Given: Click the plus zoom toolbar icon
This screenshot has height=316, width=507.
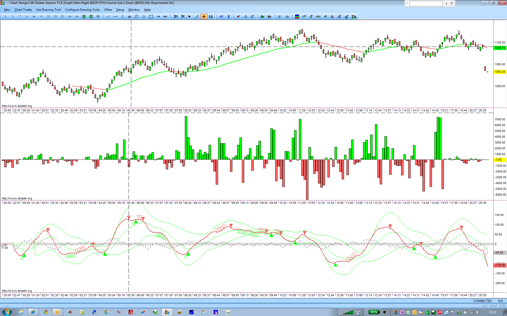Looking at the screenshot, I should (34, 17).
